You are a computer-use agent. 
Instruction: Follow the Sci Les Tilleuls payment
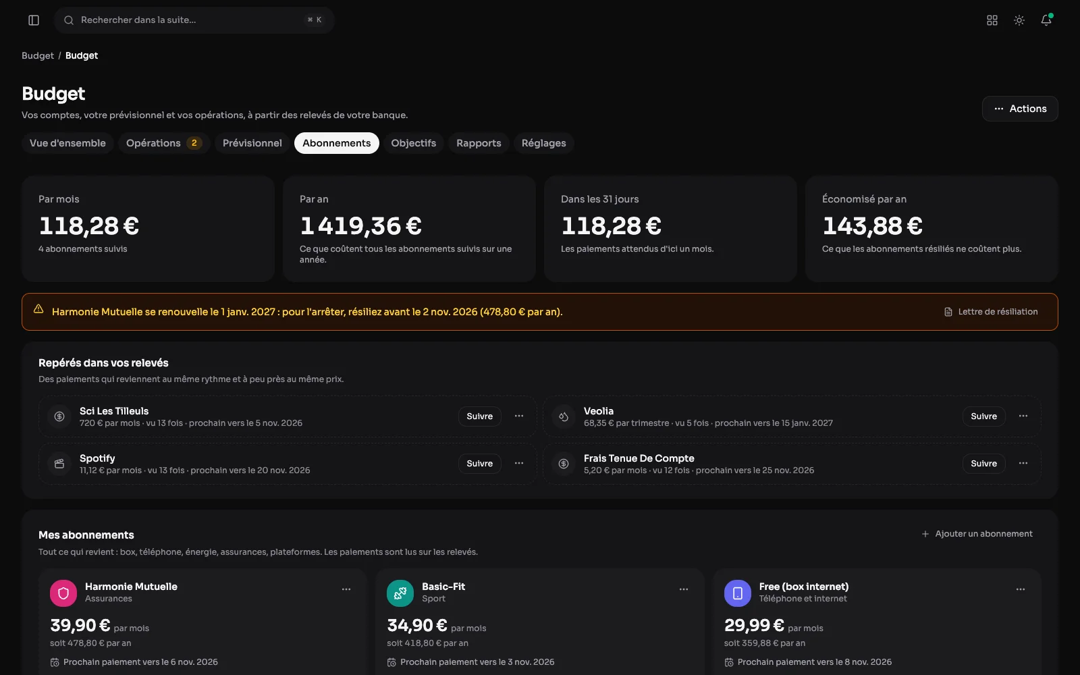tap(480, 416)
